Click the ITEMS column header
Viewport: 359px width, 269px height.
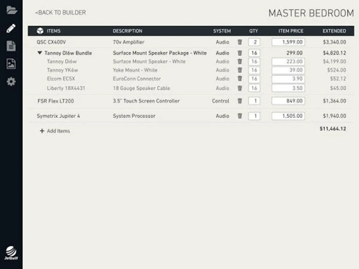coord(54,31)
